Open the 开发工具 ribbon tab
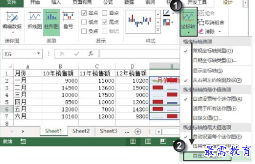Screen dimensions: 255x164 [x=197, y=2]
